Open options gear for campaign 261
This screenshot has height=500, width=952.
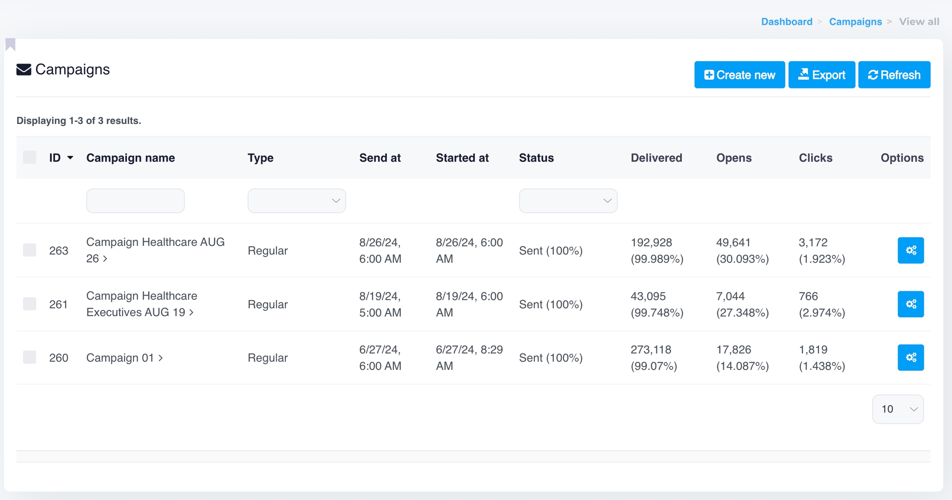coord(910,304)
